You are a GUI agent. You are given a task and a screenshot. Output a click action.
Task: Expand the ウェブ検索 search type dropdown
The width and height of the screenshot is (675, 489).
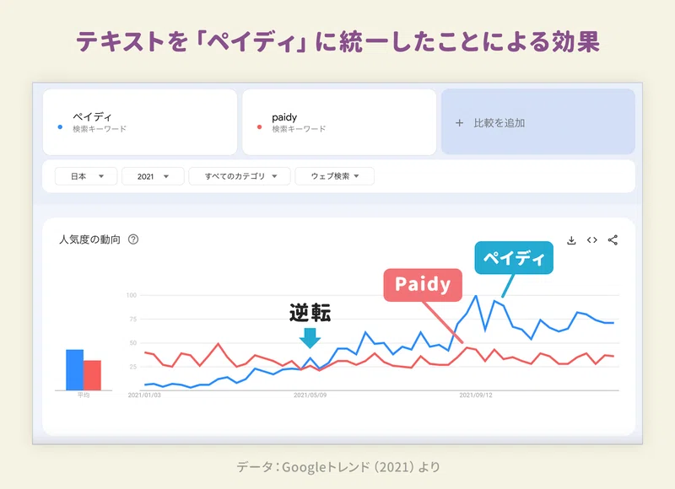(x=334, y=176)
